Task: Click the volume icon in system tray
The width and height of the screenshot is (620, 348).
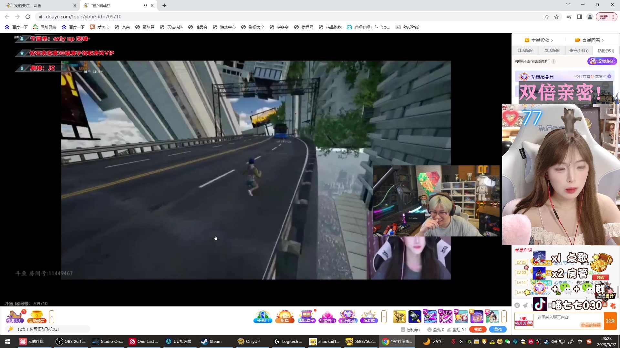Action: click(x=554, y=342)
